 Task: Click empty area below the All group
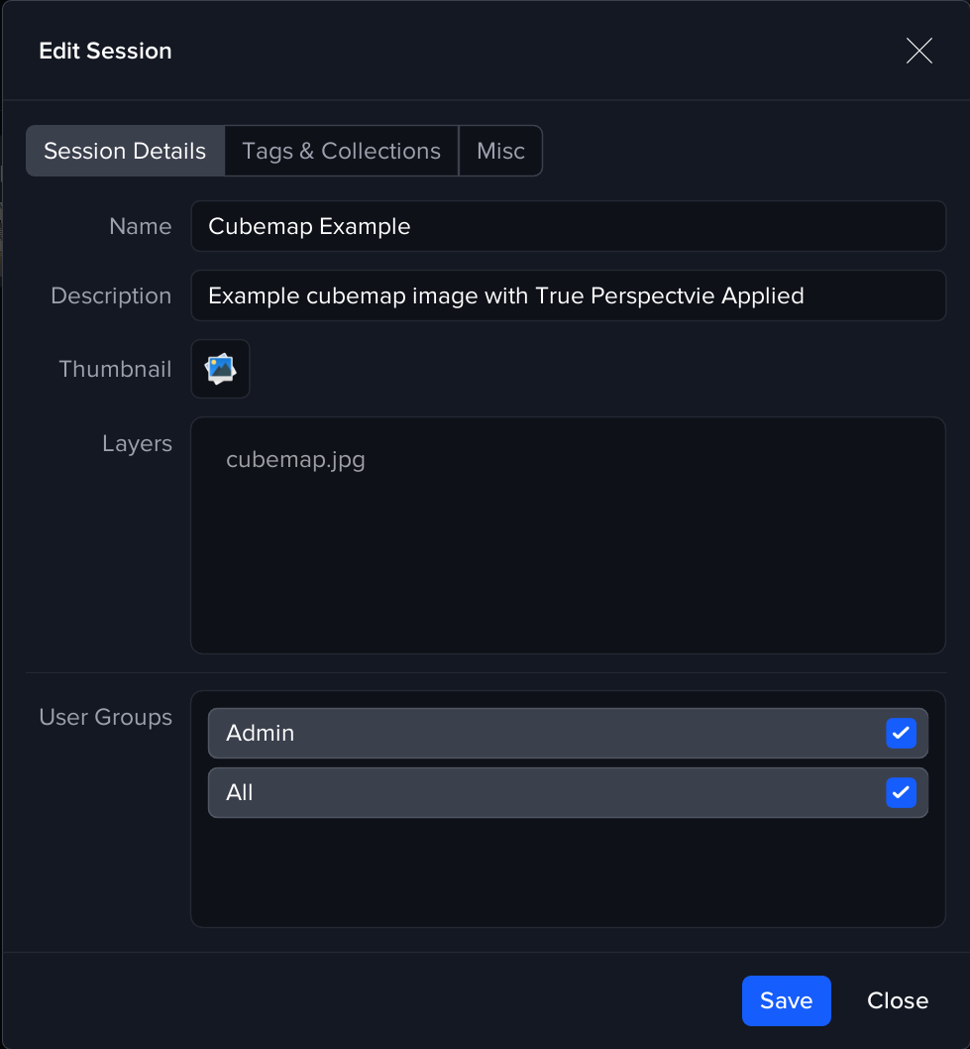(568, 873)
